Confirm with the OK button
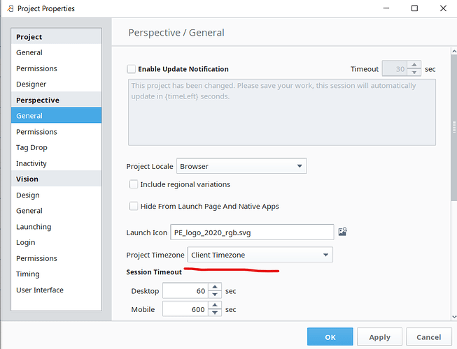The width and height of the screenshot is (457, 349). click(330, 337)
